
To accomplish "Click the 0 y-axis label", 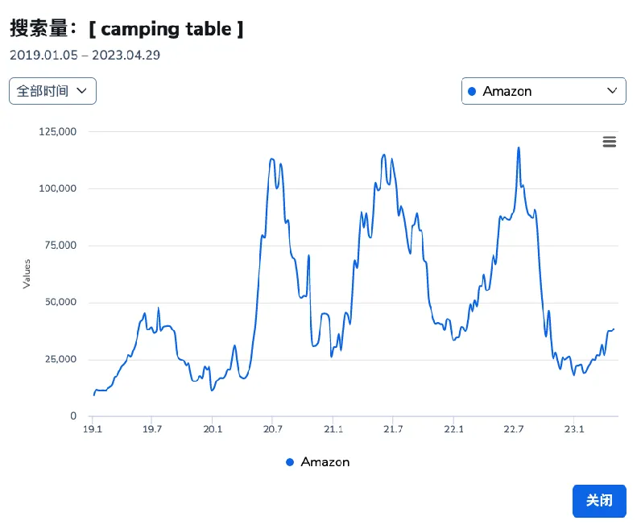I will point(73,416).
